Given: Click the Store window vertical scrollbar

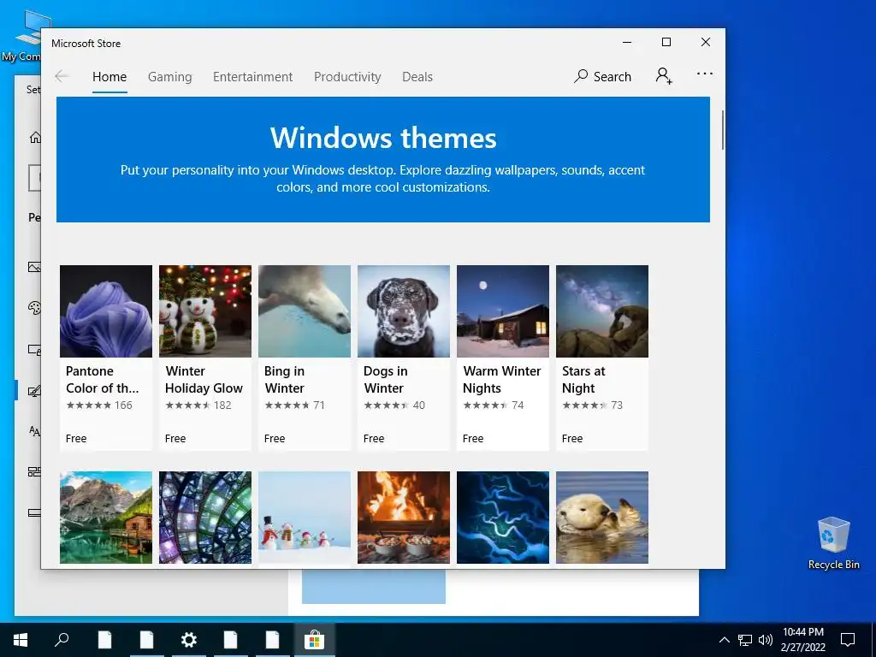Looking at the screenshot, I should click(x=722, y=130).
